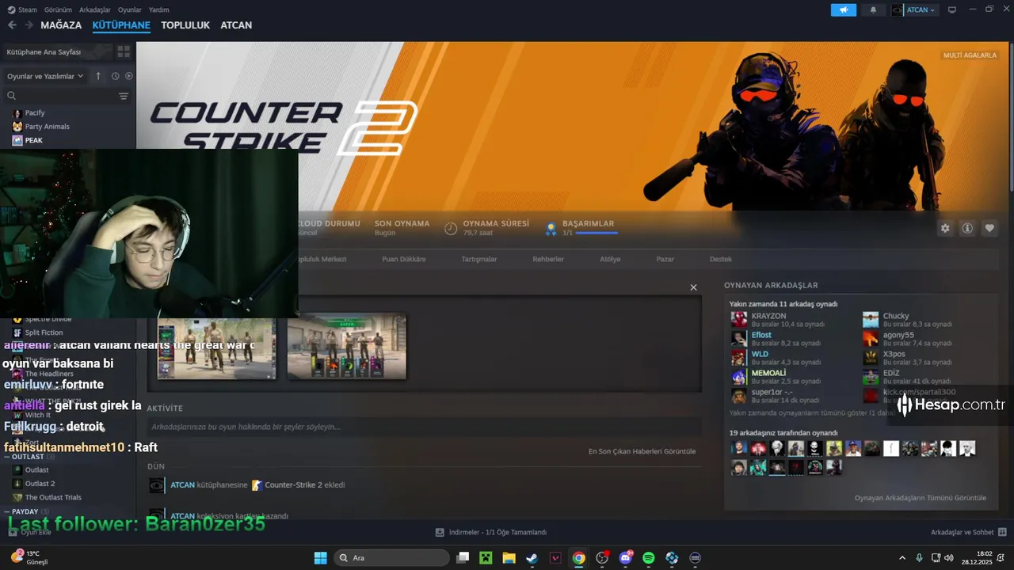Open game settings gear icon
1014x570 pixels.
(x=945, y=228)
